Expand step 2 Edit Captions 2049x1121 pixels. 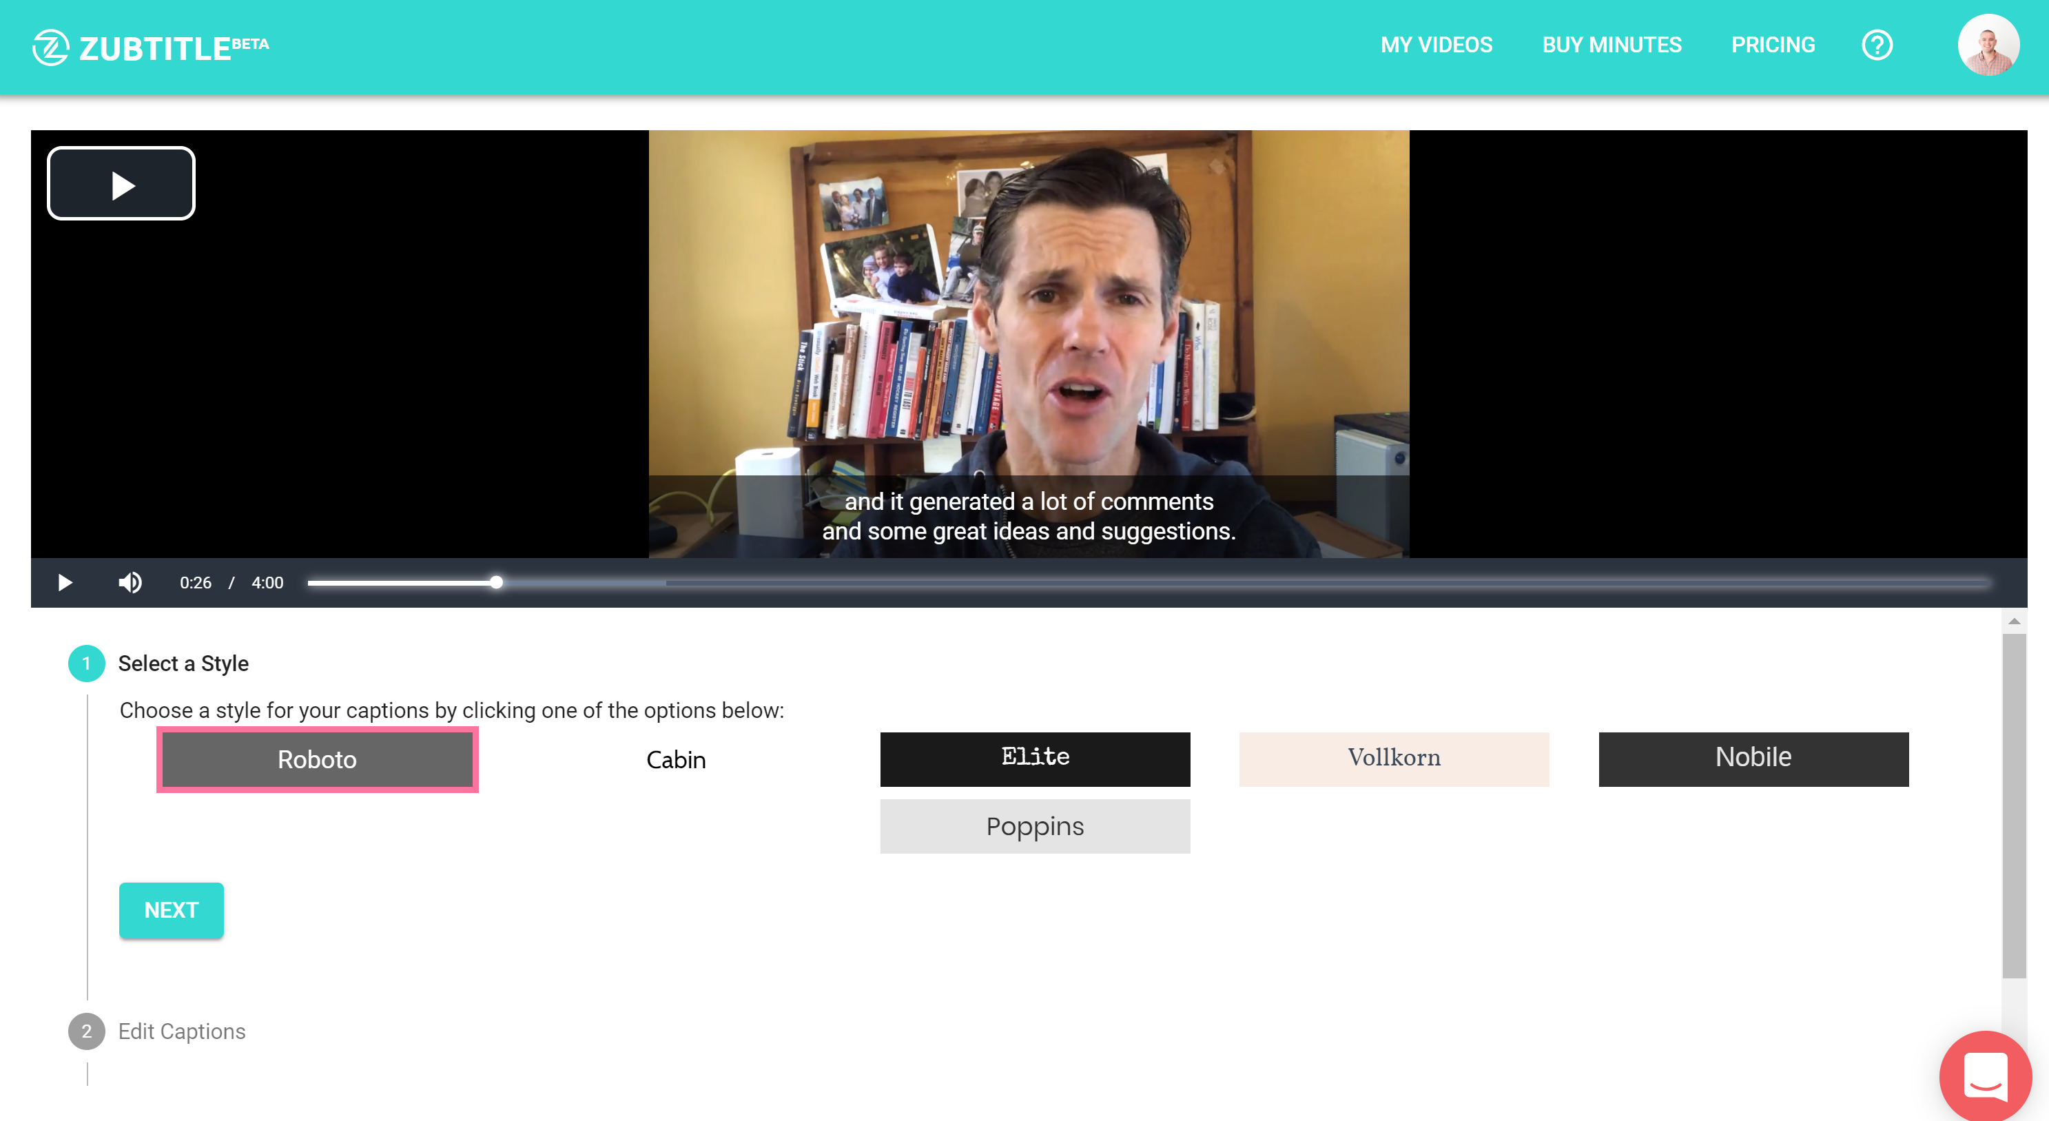tap(181, 1031)
